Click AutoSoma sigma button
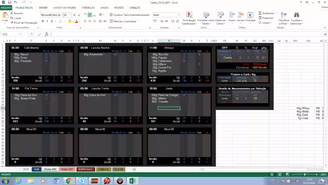This screenshot has width=328, height=185. (x=266, y=13)
